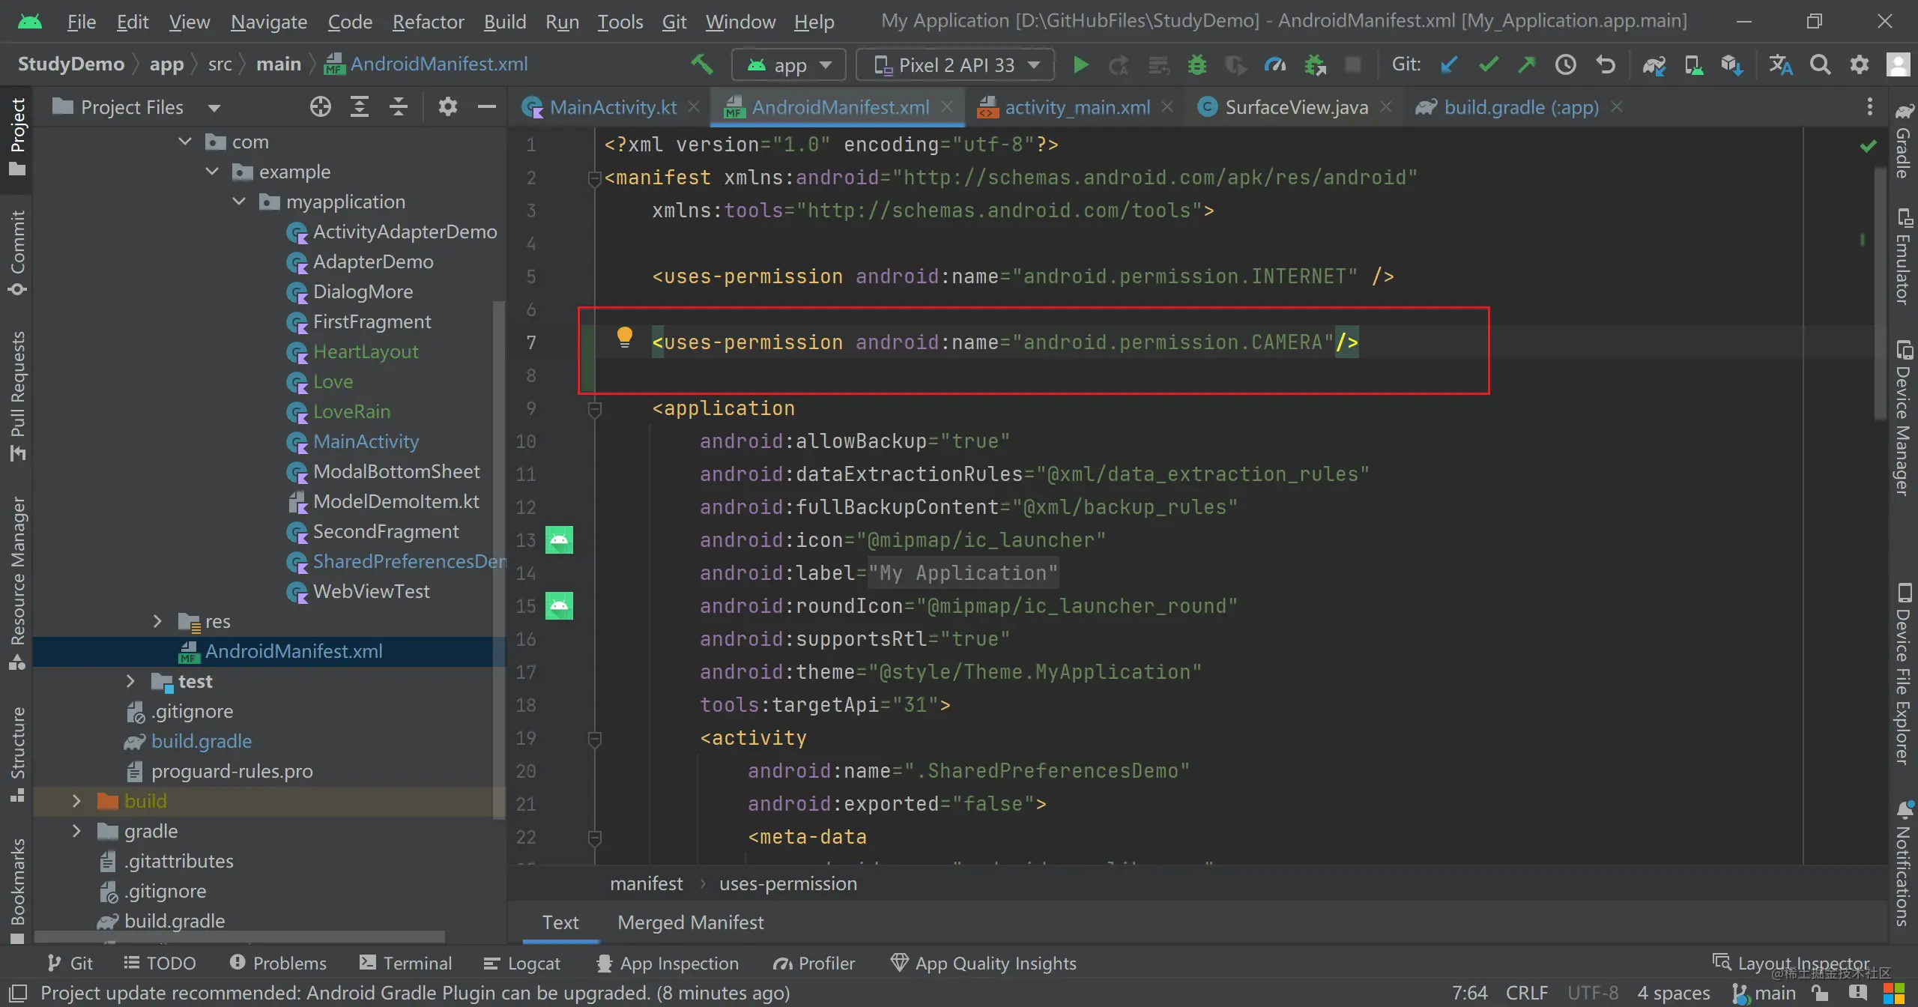Click Git commit checkmark icon
1918x1007 pixels.
1489,65
